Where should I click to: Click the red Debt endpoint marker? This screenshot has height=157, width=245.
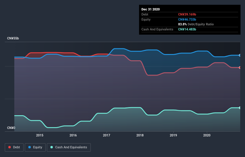pos(240,68)
